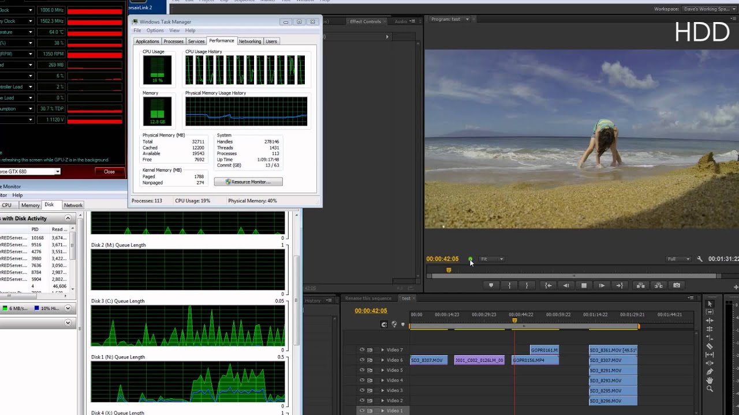Expand the 6 MB/s disk section chevron
739x415 pixels.
[x=68, y=308]
